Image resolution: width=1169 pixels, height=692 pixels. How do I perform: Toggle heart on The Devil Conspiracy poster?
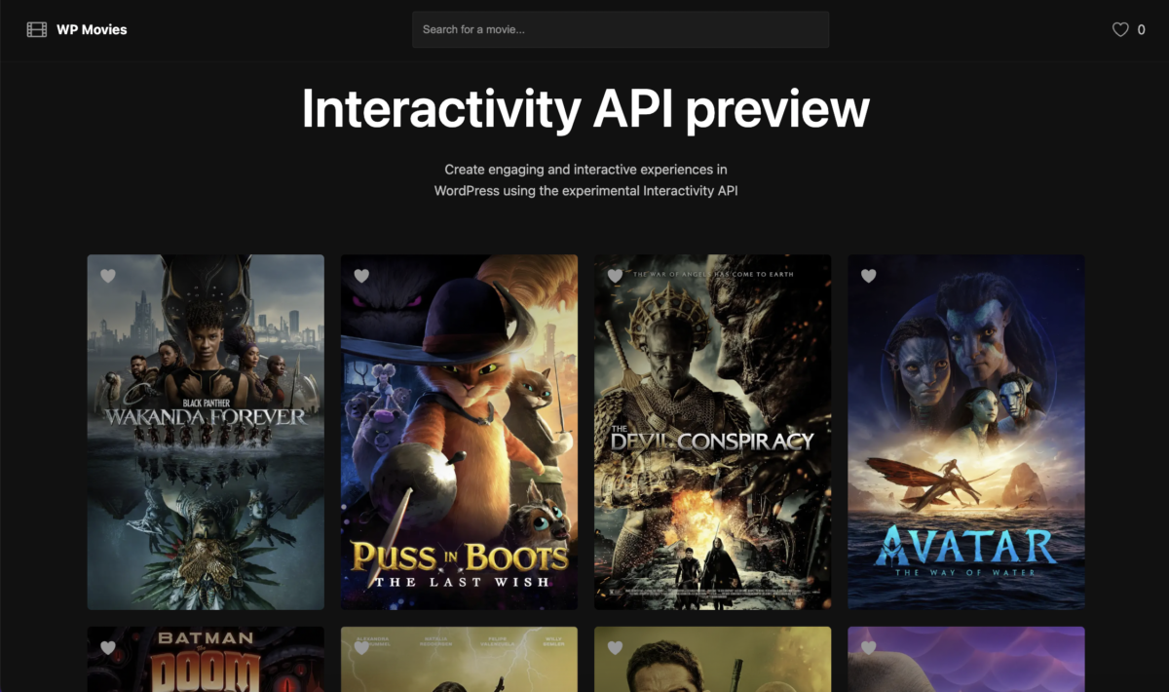615,276
